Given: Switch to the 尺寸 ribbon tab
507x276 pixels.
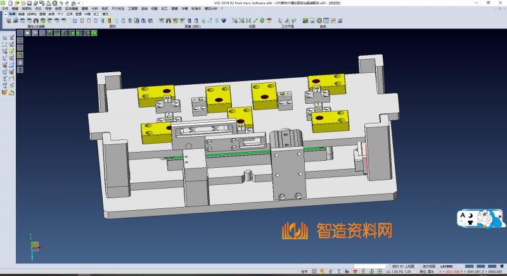Looking at the screenshot, I should pos(60,14).
